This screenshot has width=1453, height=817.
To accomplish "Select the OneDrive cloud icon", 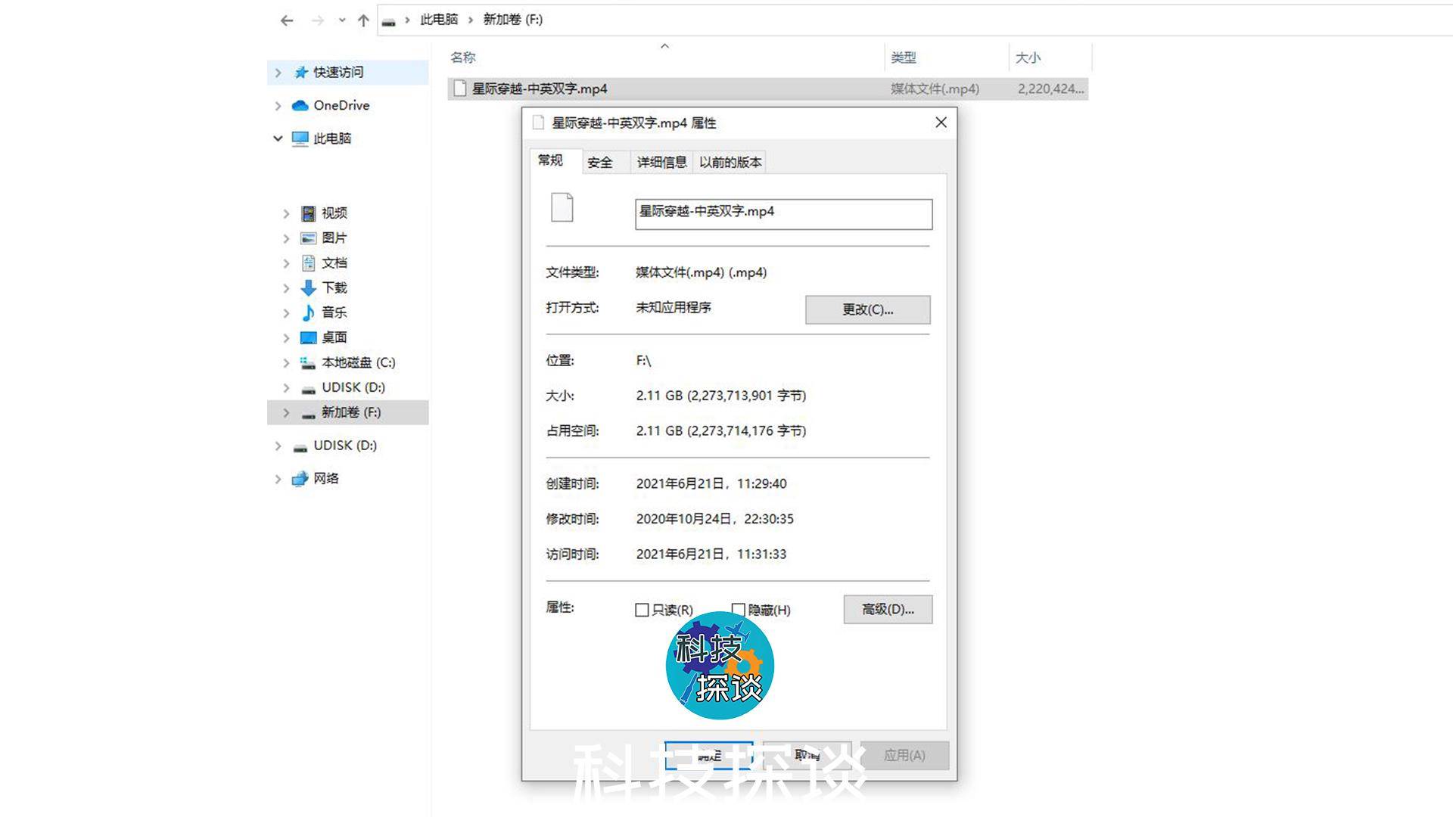I will pyautogui.click(x=300, y=105).
